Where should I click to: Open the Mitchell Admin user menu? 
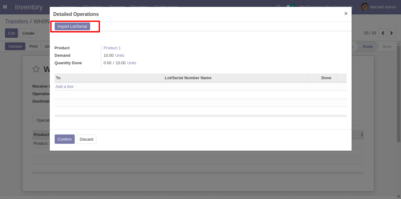378,7
